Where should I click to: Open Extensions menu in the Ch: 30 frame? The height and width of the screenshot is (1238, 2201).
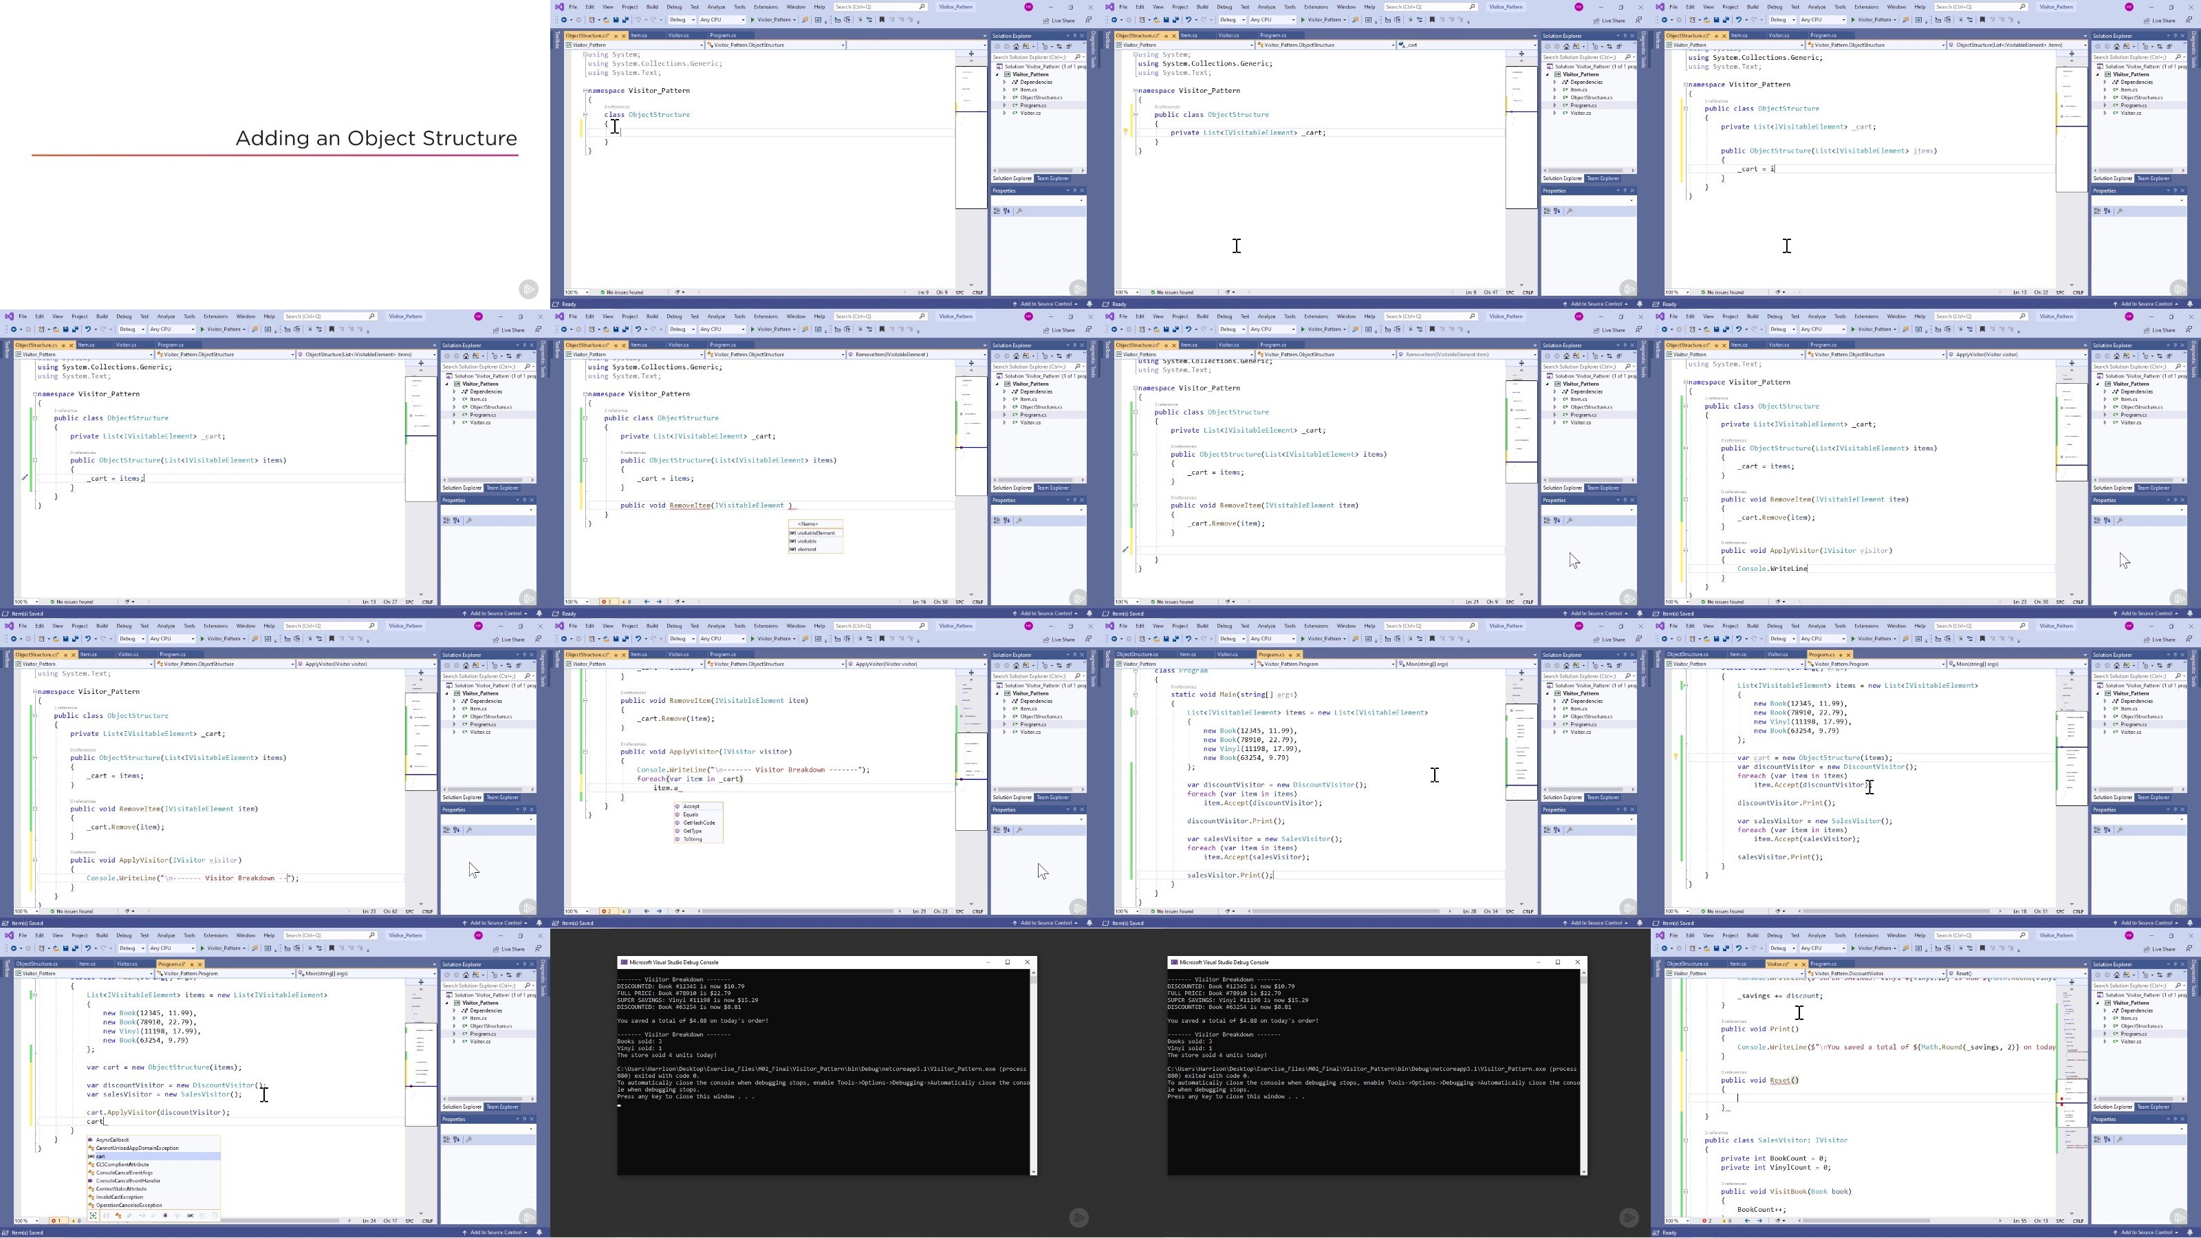click(x=1867, y=316)
